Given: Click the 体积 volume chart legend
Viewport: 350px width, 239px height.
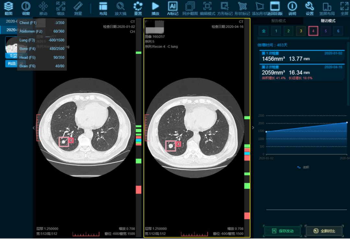Looking at the screenshot, I should tap(303, 167).
